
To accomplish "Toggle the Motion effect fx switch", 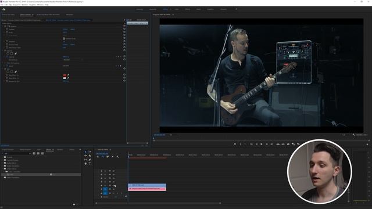I will pyautogui.click(x=5, y=26).
